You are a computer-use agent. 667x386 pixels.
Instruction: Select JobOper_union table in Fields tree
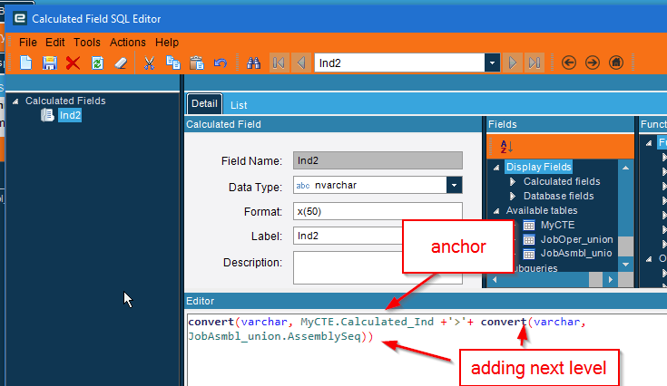click(x=576, y=239)
